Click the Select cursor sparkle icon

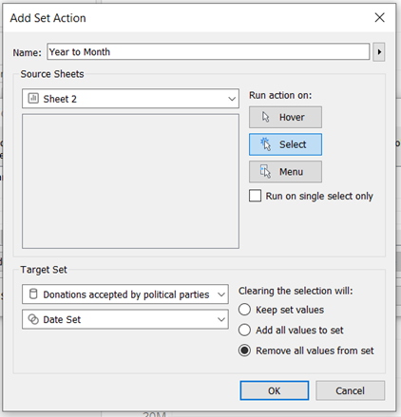click(266, 144)
